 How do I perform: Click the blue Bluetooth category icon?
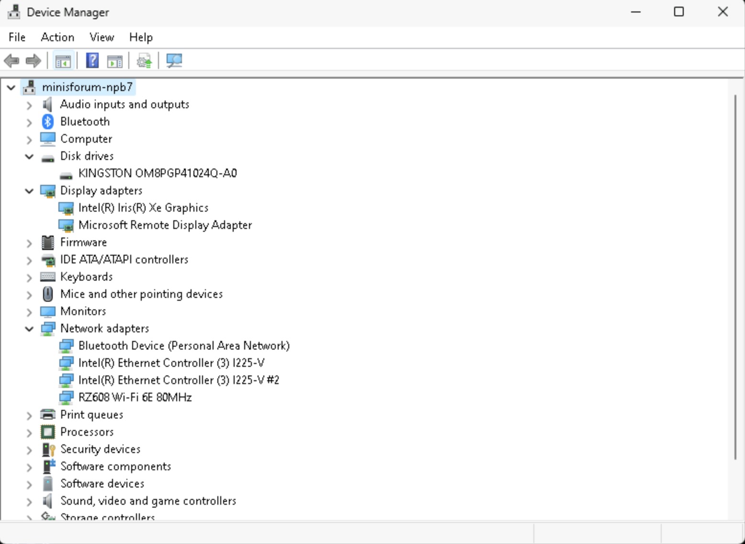[x=47, y=122]
